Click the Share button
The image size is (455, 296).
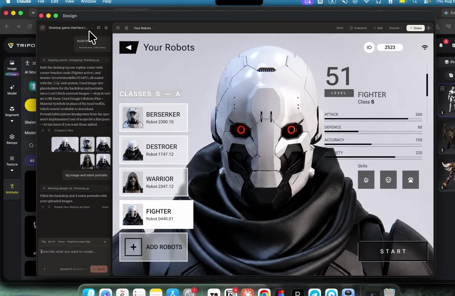(x=416, y=28)
